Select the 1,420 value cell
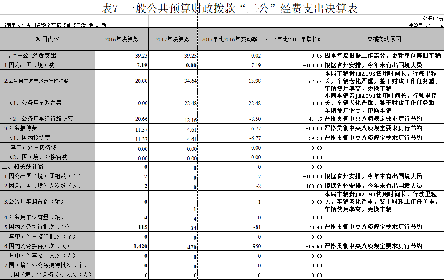 coord(122,246)
